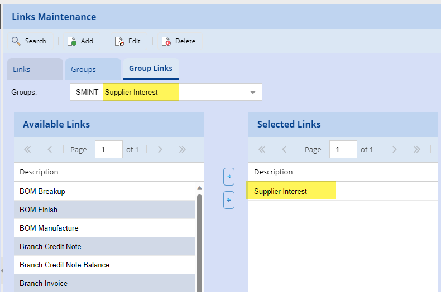Go to next page in Available Links
Image resolution: width=441 pixels, height=292 pixels.
click(160, 149)
